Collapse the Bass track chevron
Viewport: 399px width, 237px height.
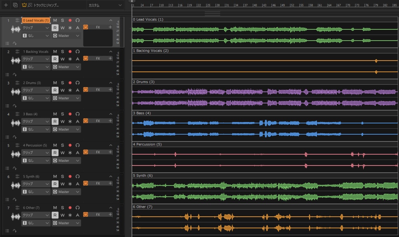click(111, 114)
